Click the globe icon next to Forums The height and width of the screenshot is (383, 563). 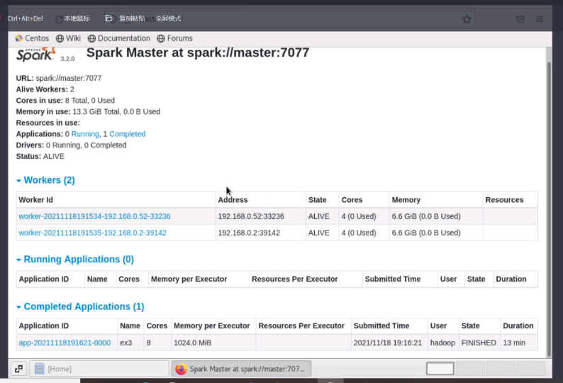click(x=161, y=38)
